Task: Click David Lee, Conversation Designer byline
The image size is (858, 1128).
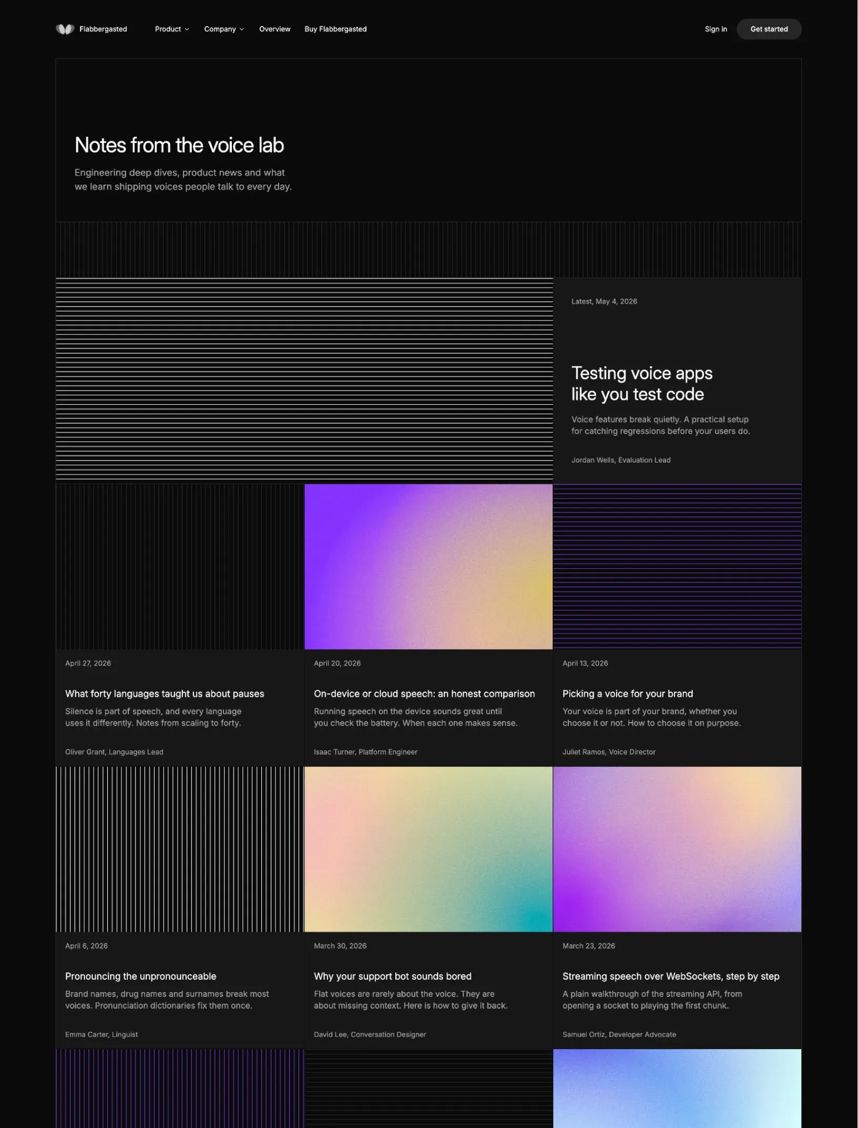Action: [370, 1034]
